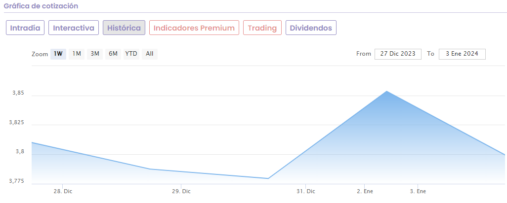Choose the 3M zoom option
This screenshot has width=507, height=203.
pyautogui.click(x=95, y=54)
